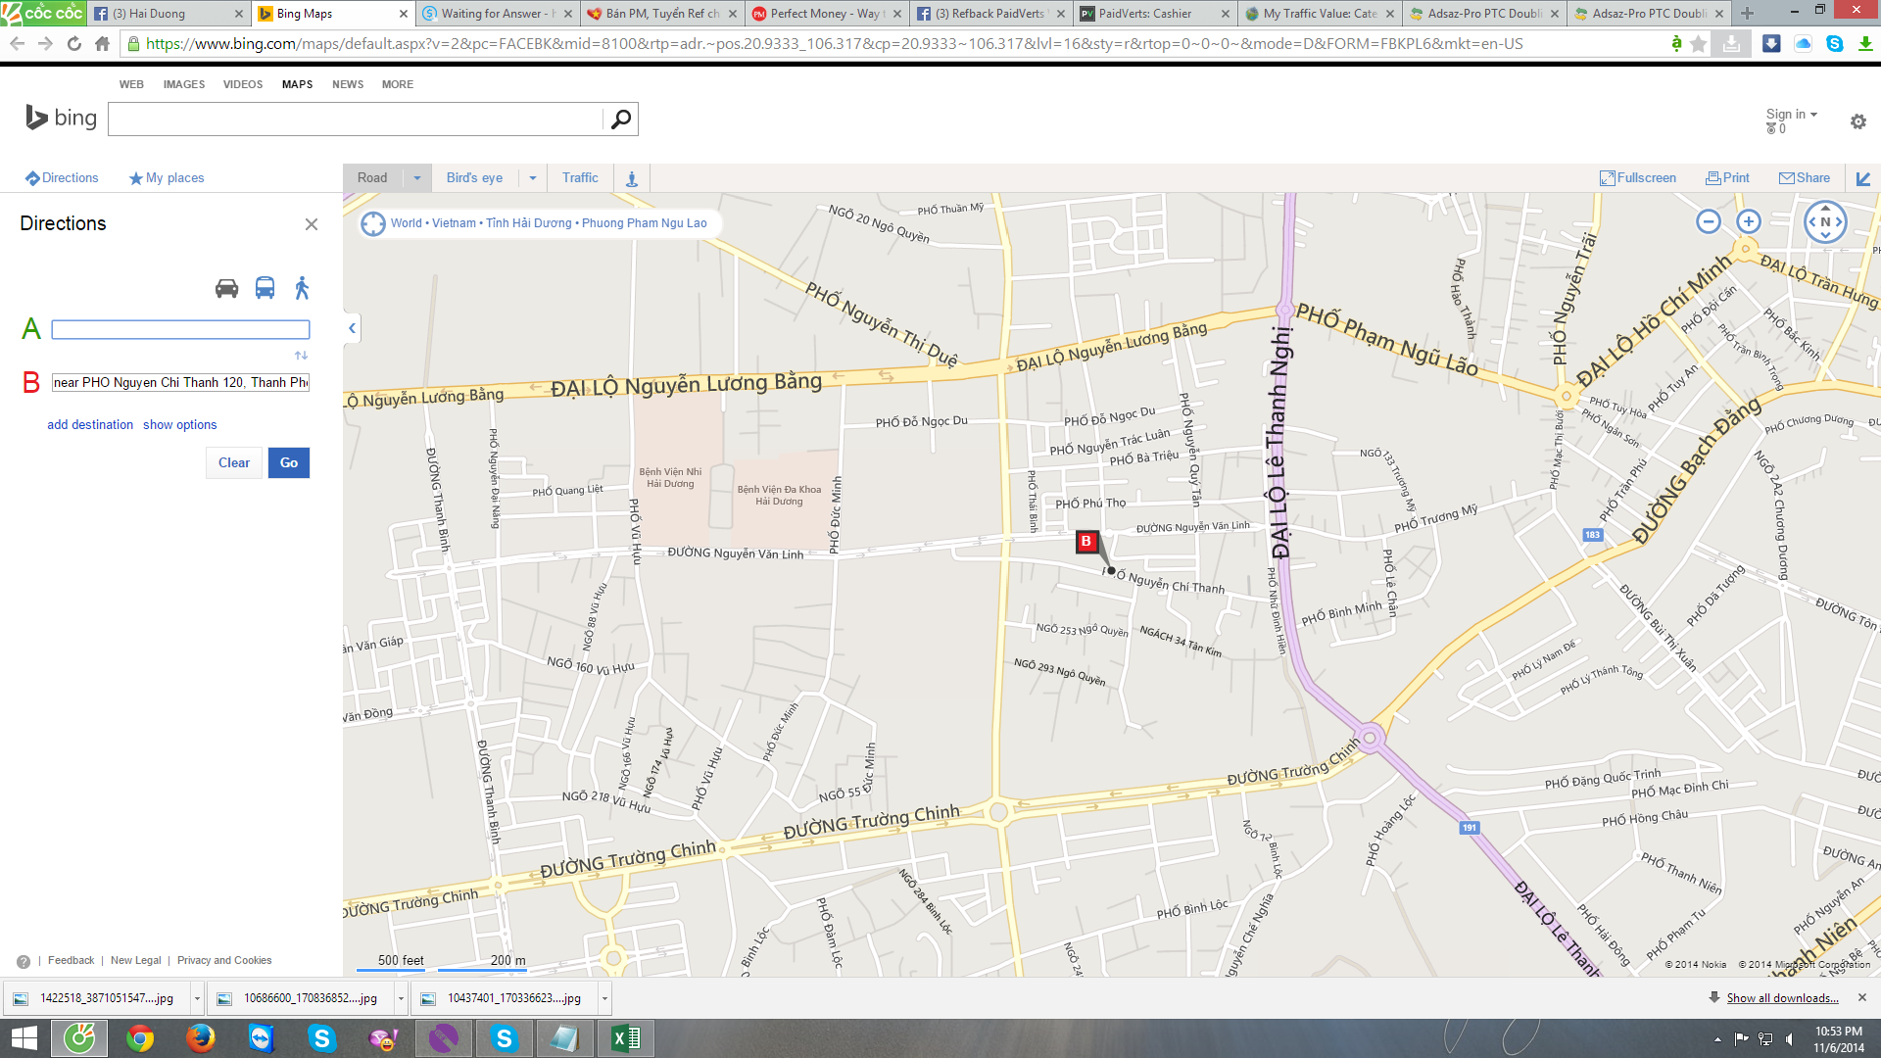Click the start location A field

click(x=180, y=330)
